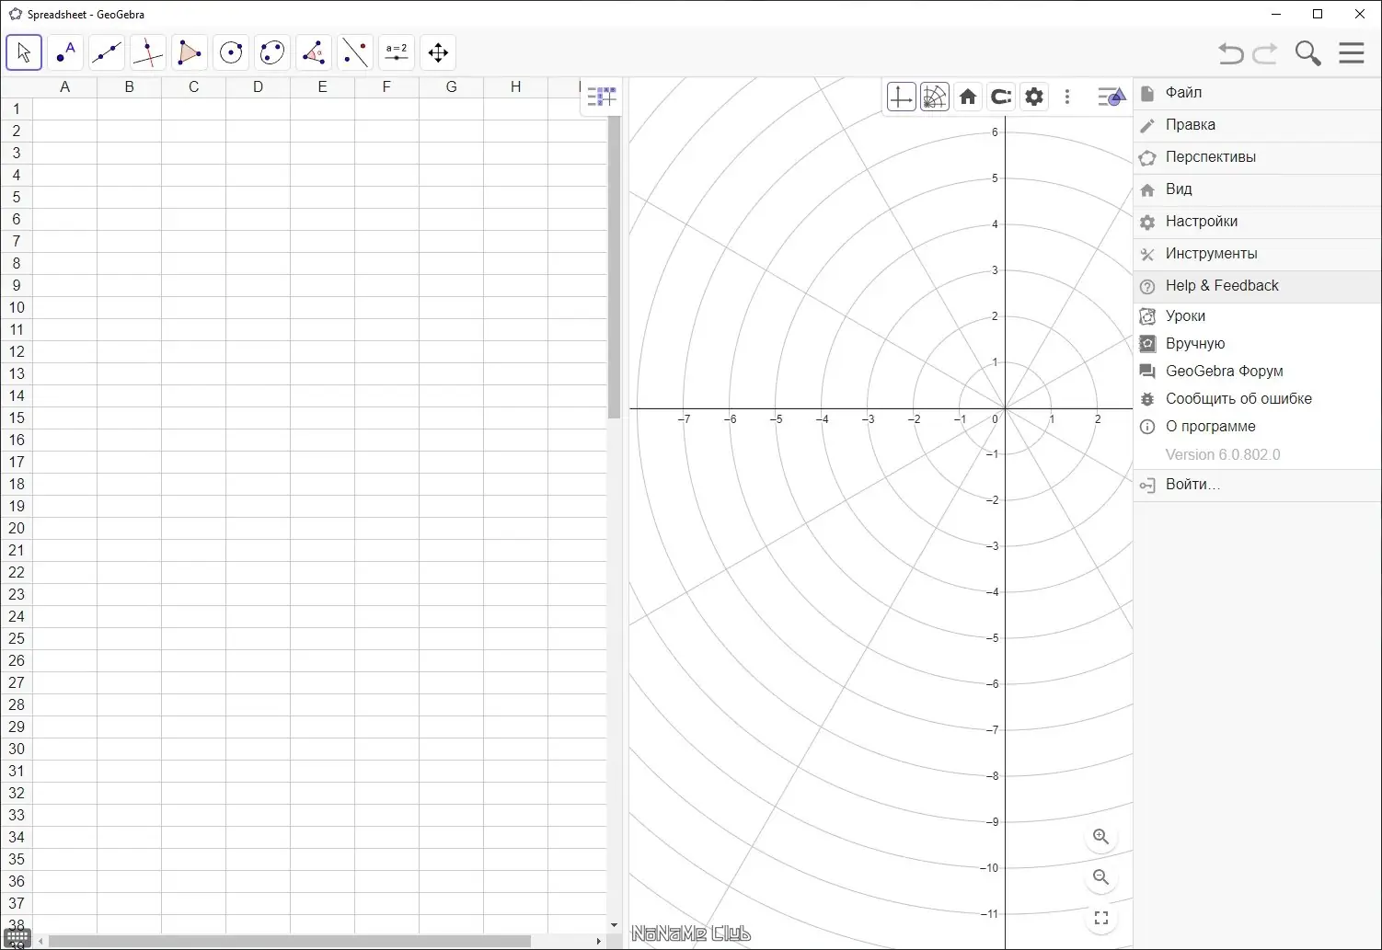Choose the Angle tool
Viewport: 1382px width, 950px height.
[x=314, y=52]
